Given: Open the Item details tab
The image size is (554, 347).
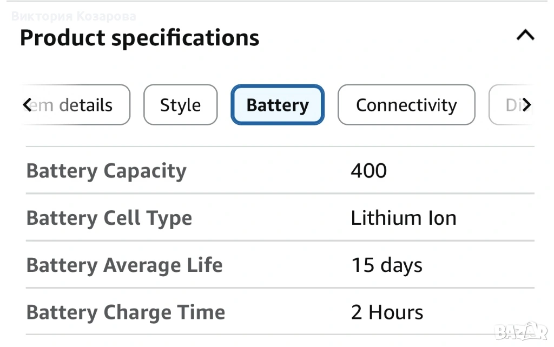Looking at the screenshot, I should click(84, 105).
